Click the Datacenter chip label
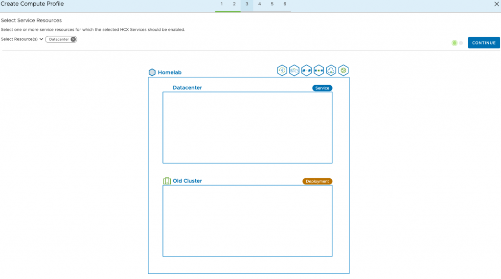 [x=59, y=39]
